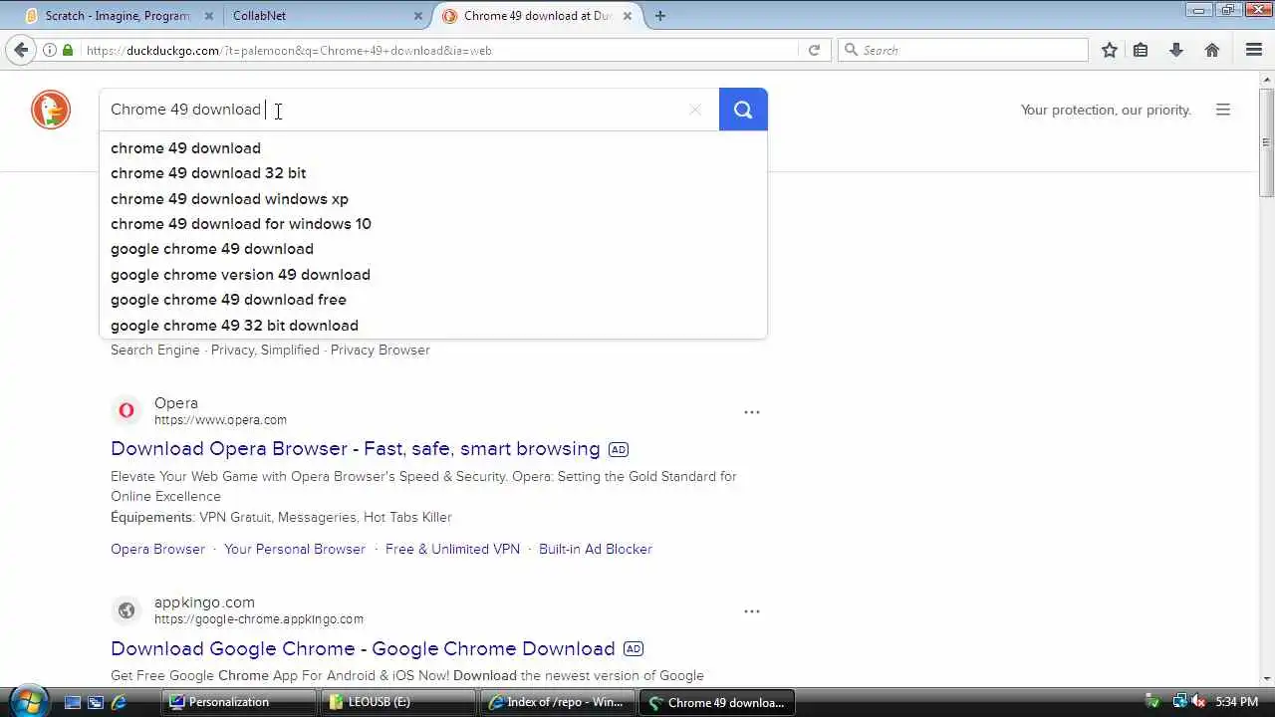Viewport: 1275px width, 717px height.
Task: Click the Opera result logo
Action: 127,410
